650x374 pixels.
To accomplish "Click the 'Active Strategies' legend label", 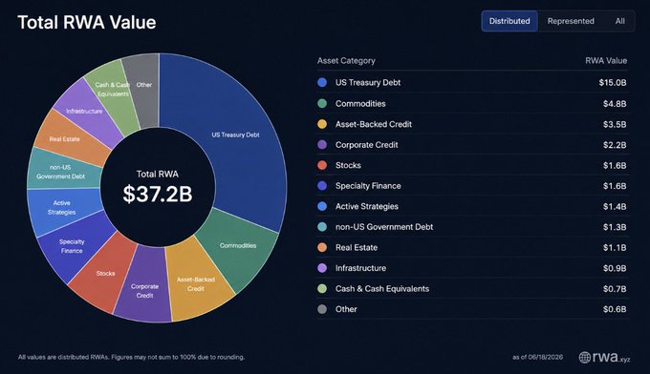I will click(367, 206).
